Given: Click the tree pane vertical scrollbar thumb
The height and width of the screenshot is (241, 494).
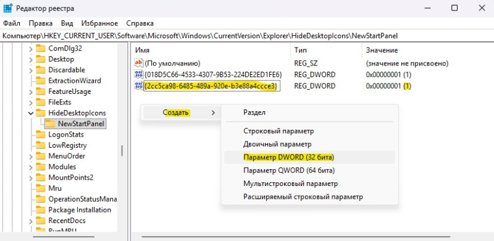Looking at the screenshot, I should click(122, 151).
